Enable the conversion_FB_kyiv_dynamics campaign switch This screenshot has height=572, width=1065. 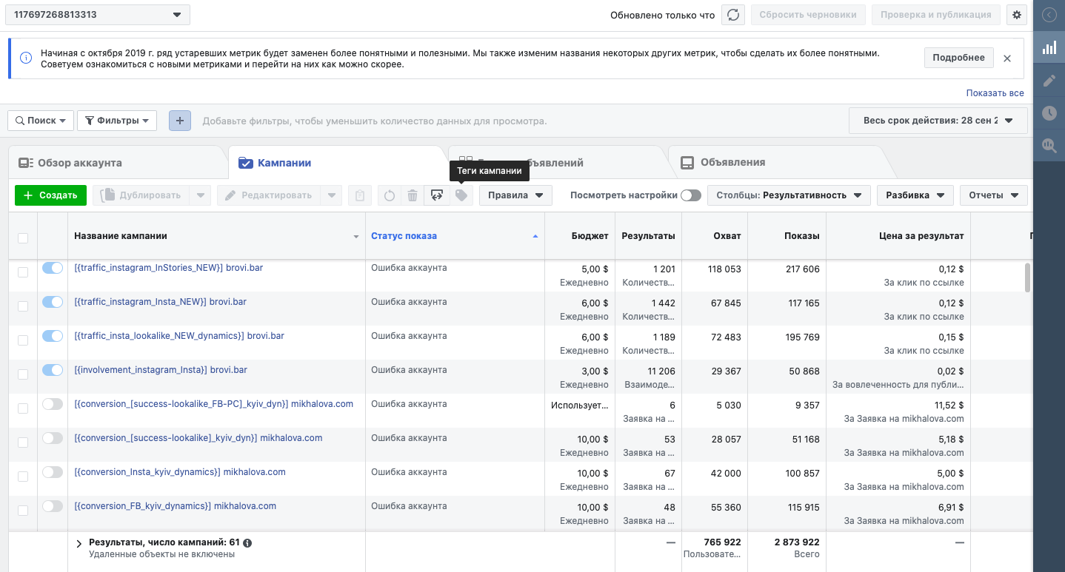tap(53, 506)
